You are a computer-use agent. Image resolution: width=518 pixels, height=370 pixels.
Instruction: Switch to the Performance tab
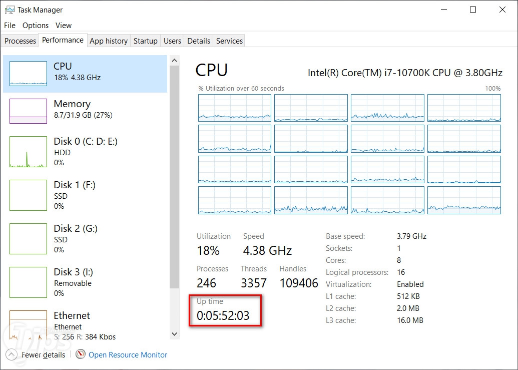click(63, 40)
